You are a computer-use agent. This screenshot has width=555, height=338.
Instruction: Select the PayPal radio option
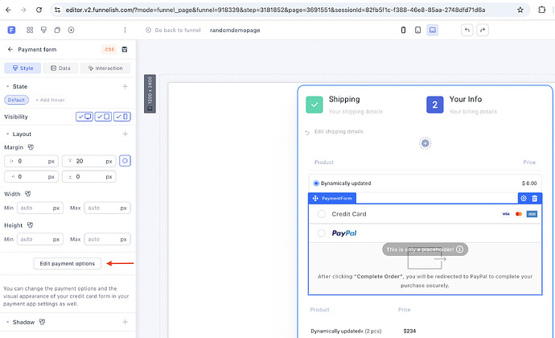(x=322, y=233)
